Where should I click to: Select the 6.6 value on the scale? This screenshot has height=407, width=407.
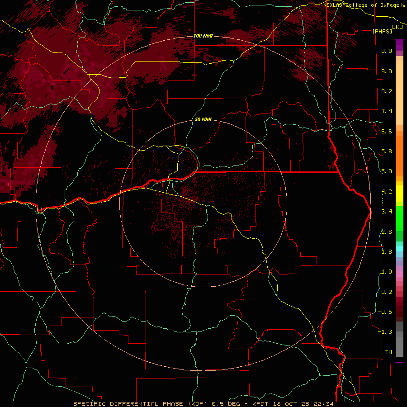pos(387,131)
